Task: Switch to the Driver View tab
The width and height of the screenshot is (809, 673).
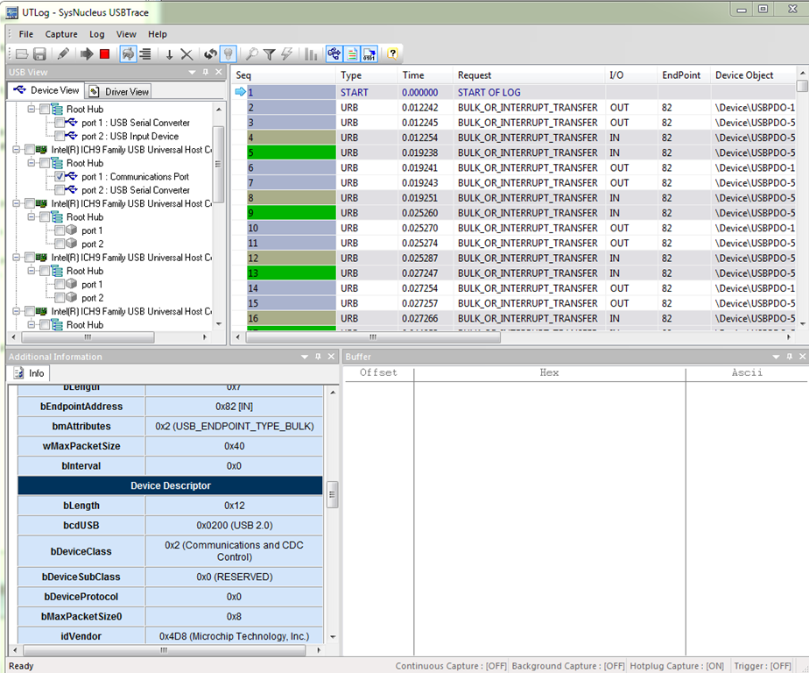Action: click(x=120, y=91)
